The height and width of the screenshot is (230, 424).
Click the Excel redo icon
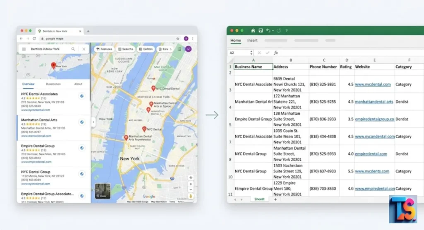click(x=279, y=31)
